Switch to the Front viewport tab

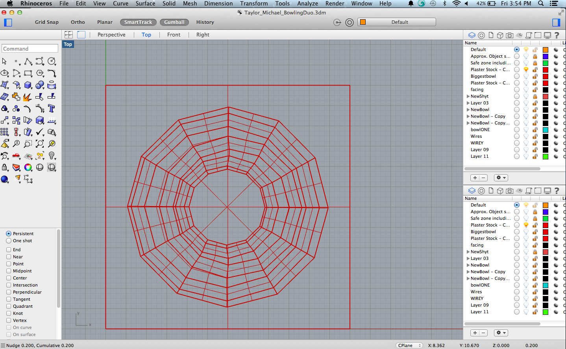pyautogui.click(x=174, y=35)
